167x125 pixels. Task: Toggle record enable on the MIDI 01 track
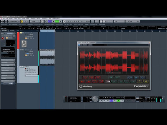point(25,69)
